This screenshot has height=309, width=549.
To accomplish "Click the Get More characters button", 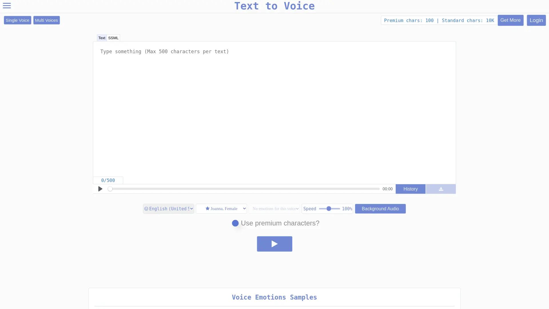I will (x=510, y=20).
